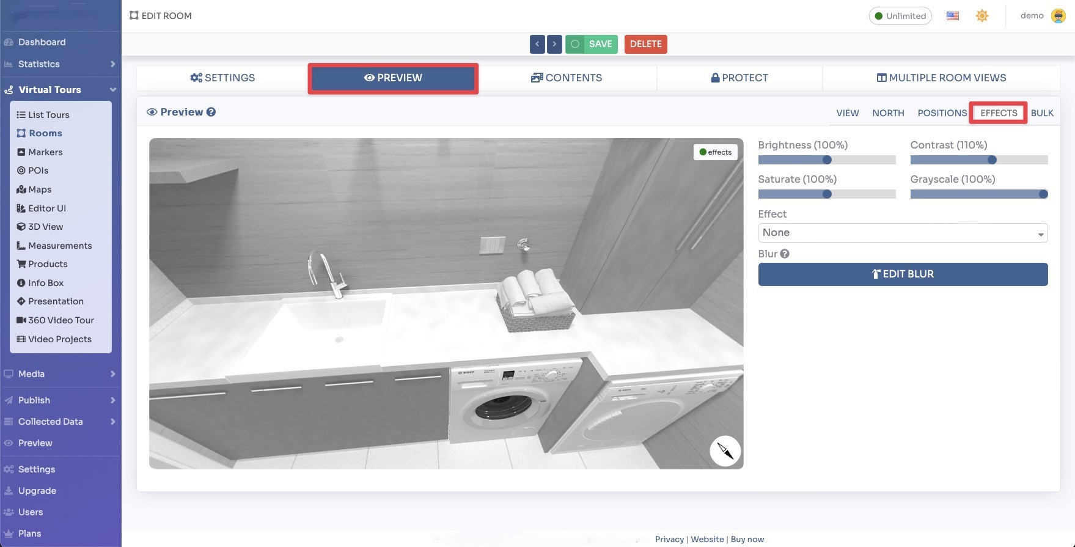Viewport: 1075px width, 547px height.
Task: Go to previous room with left arrow
Action: (537, 44)
